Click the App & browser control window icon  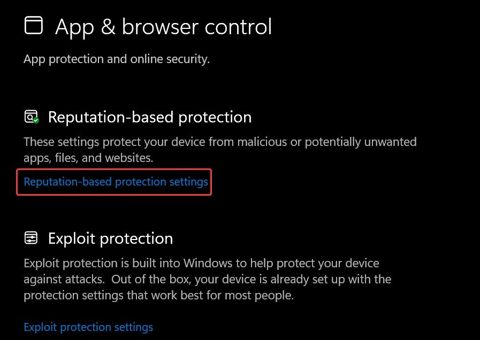click(x=34, y=26)
